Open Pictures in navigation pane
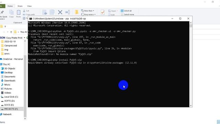 click(7, 89)
